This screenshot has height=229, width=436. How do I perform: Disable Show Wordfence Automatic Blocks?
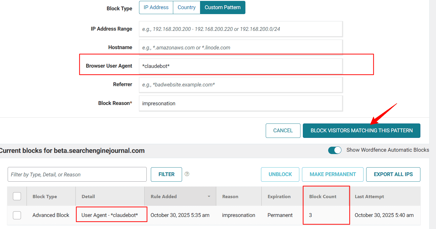335,150
